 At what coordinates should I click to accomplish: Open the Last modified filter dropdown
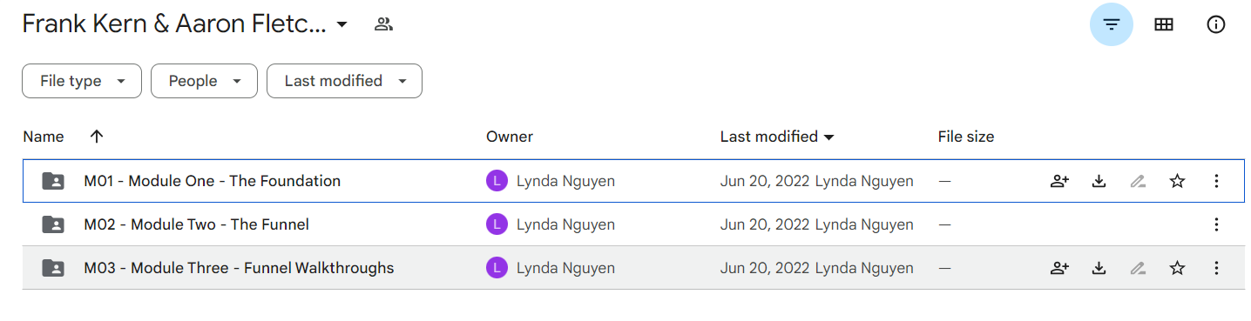click(344, 81)
